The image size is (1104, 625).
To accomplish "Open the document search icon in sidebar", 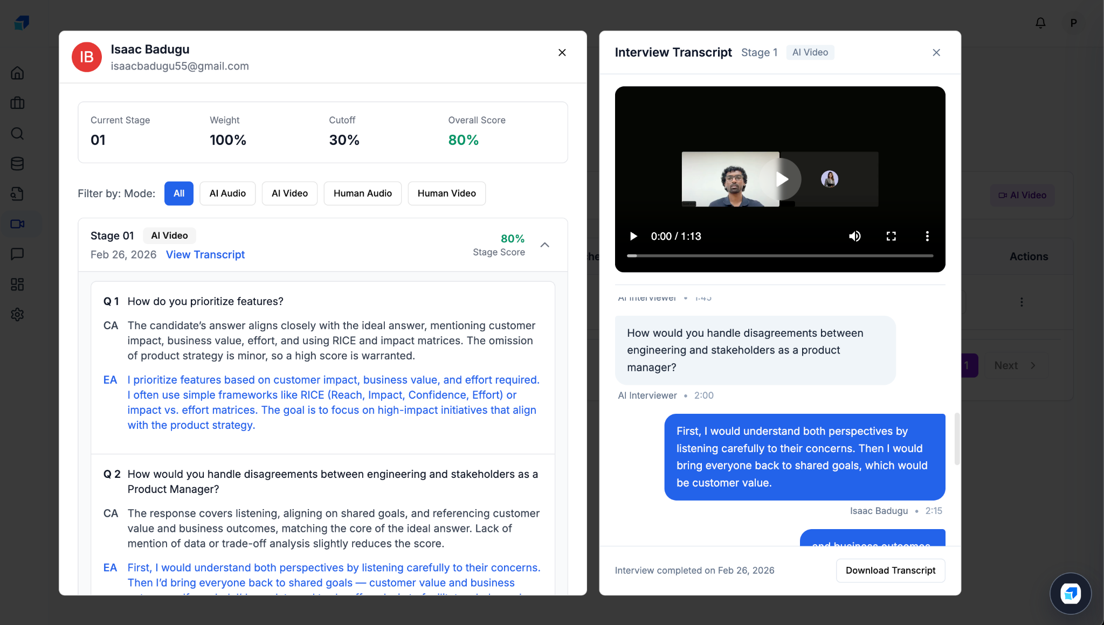I will coord(17,193).
